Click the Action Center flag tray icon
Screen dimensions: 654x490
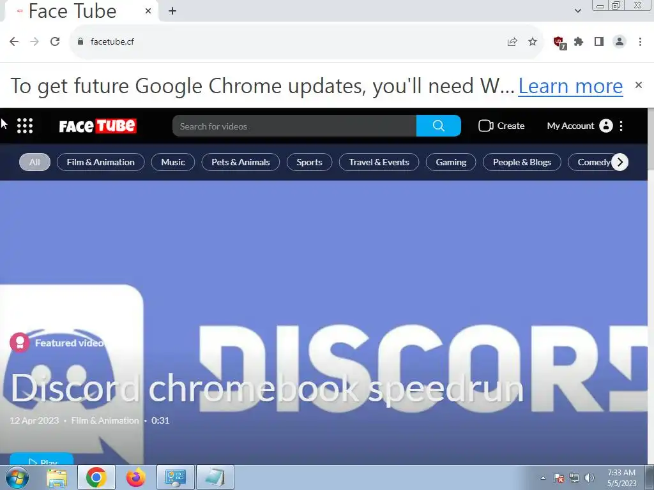[x=559, y=478]
